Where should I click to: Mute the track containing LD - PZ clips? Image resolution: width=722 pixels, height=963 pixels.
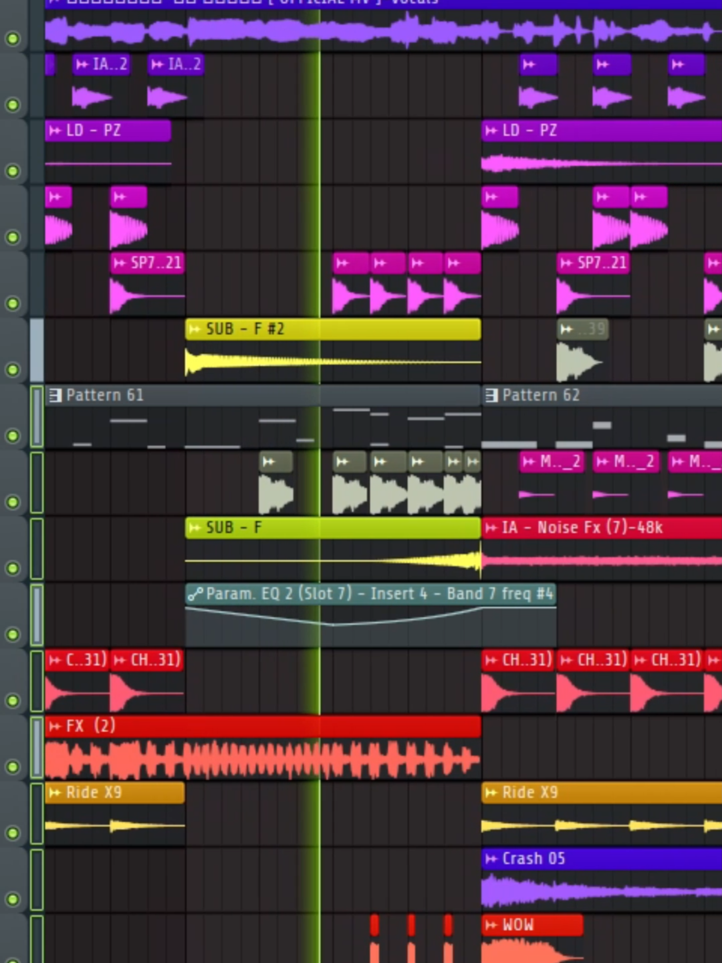click(x=13, y=171)
